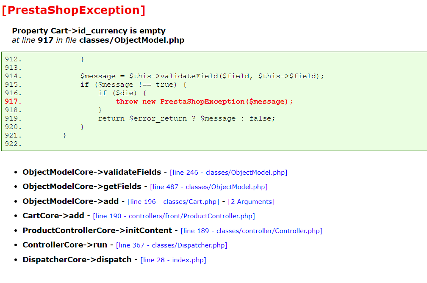Click ObjectModelCore->getFields trace entry
Image resolution: width=427 pixels, height=283 pixels.
point(82,187)
